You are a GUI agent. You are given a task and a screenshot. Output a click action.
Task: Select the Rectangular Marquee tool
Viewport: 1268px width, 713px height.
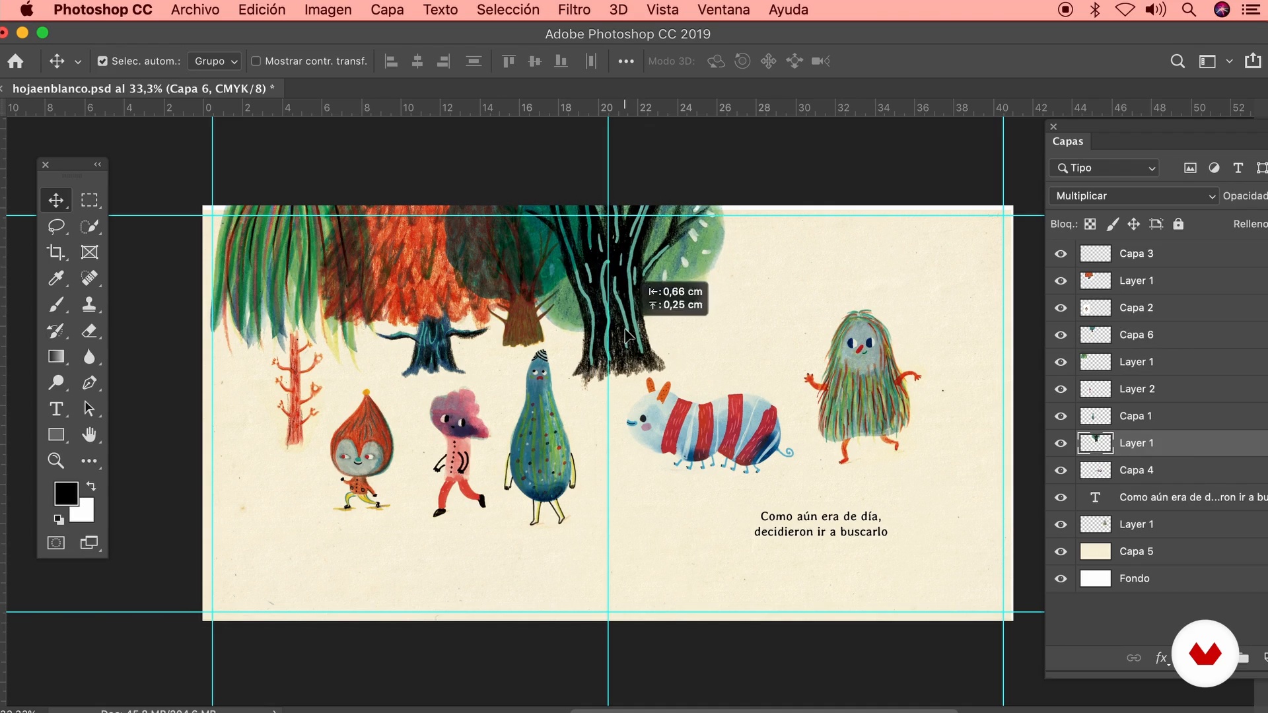point(89,200)
